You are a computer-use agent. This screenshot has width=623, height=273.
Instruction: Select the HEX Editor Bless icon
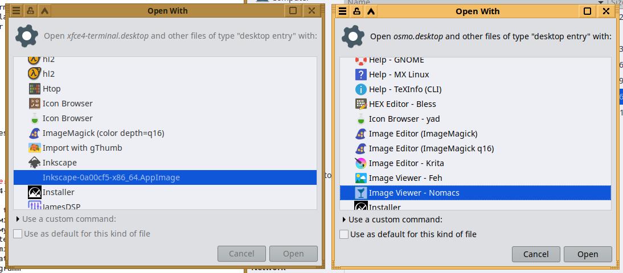(x=360, y=104)
